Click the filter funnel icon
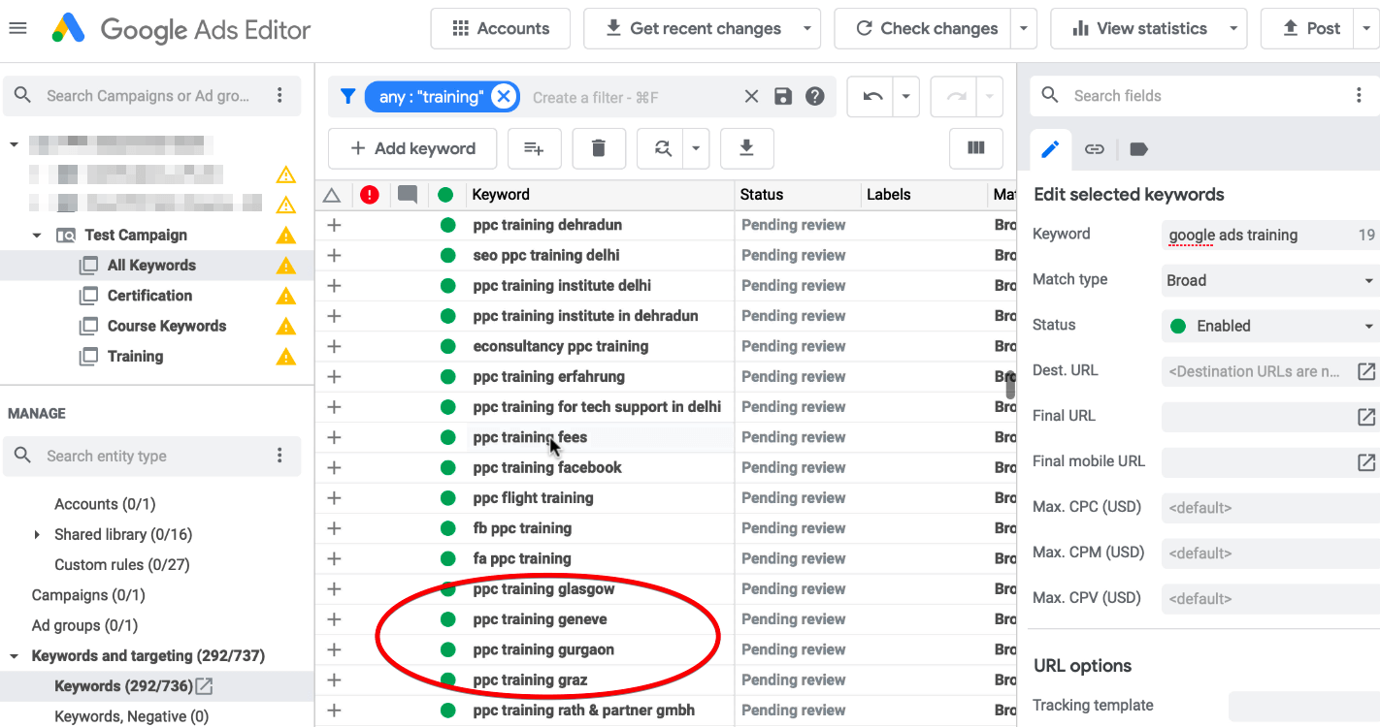The image size is (1380, 727). 347,96
